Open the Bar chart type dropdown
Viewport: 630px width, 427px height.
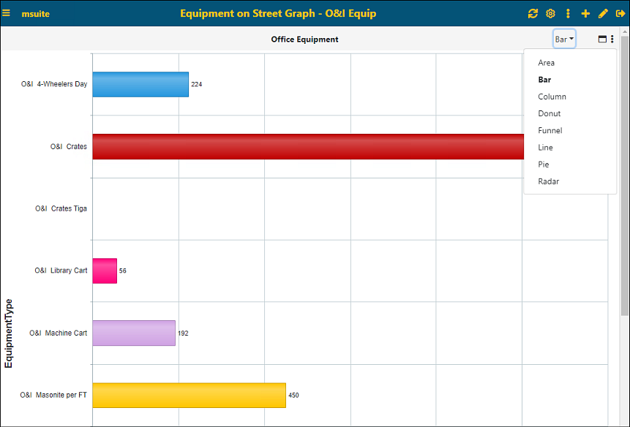[x=563, y=39]
